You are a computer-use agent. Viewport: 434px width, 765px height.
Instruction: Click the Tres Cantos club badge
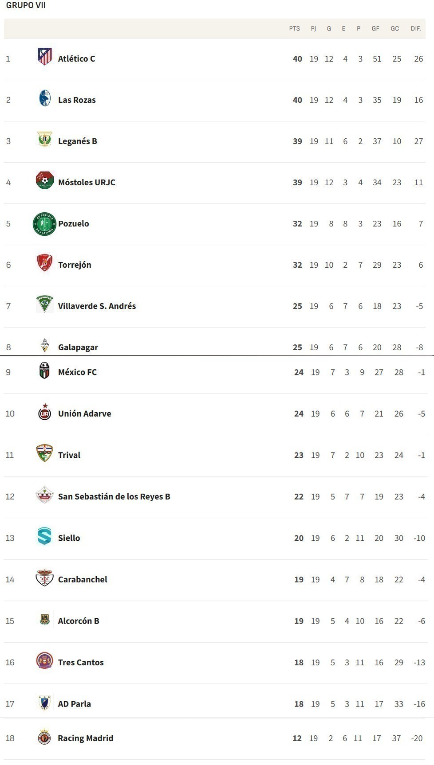pos(44,661)
